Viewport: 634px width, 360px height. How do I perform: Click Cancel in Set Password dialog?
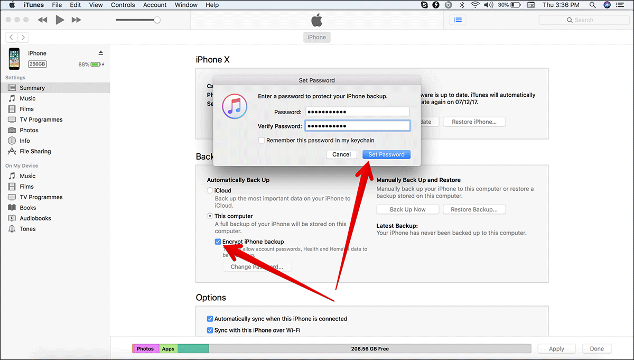[x=341, y=154]
